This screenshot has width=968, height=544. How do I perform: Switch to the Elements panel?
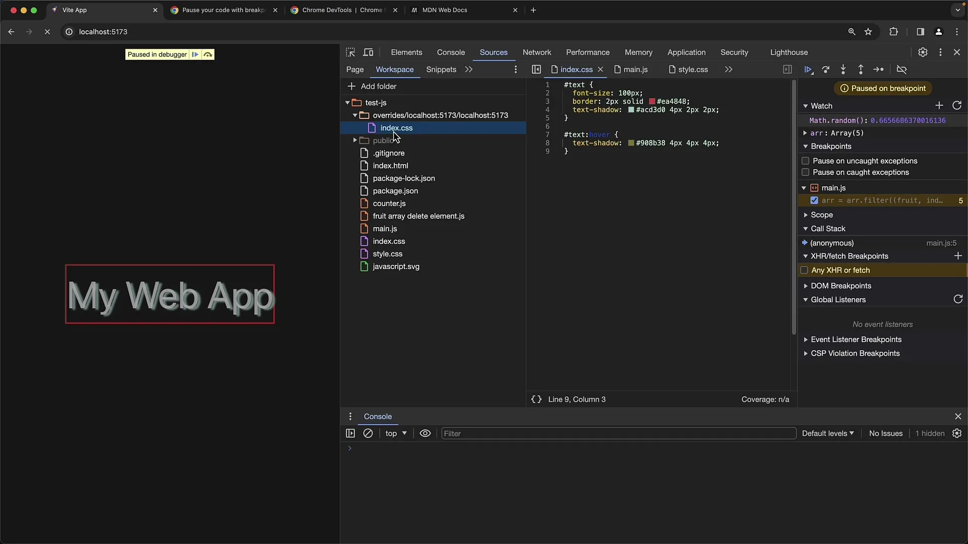coord(406,52)
